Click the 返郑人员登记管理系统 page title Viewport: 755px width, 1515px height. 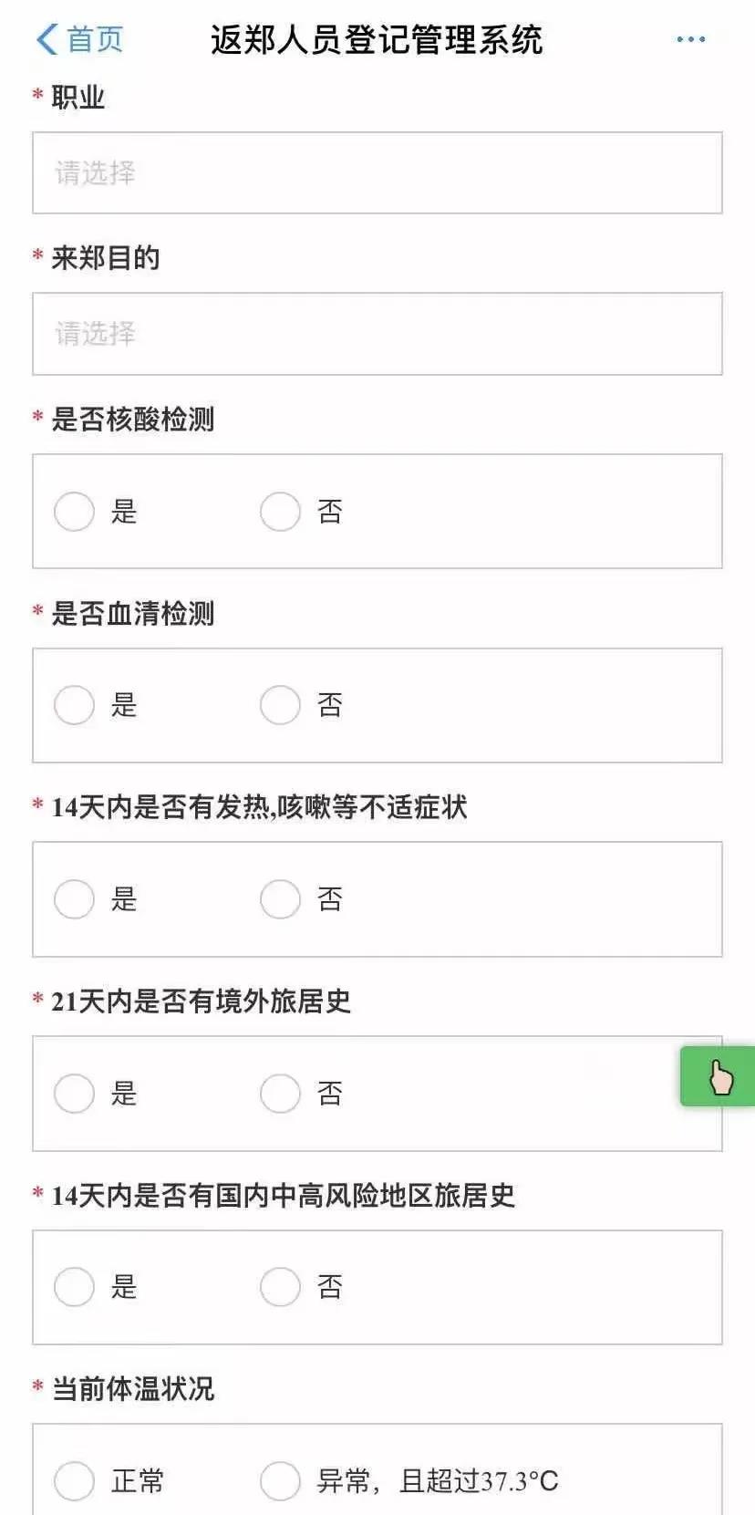click(x=377, y=39)
